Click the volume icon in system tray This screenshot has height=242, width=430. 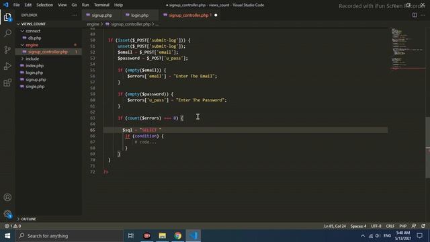378,236
